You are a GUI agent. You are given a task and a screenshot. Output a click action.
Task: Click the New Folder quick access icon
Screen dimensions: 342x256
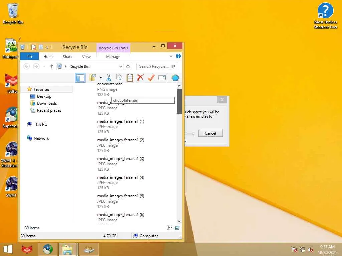(41, 47)
